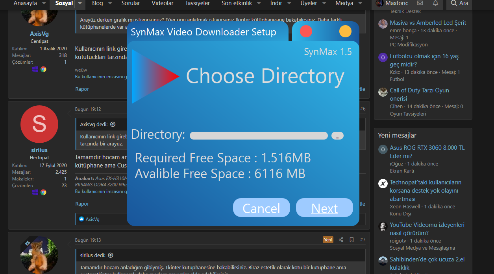Click the Directory path input field
494x274 pixels.
click(259, 136)
